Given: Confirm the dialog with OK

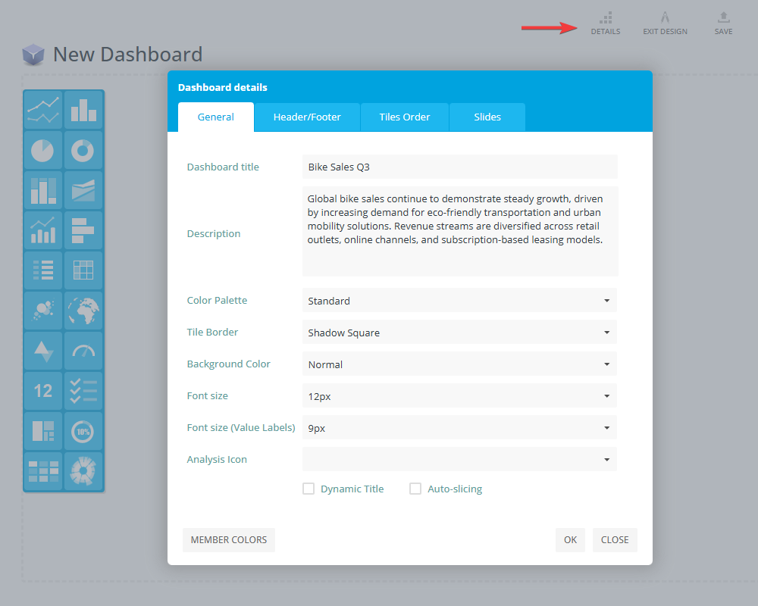Looking at the screenshot, I should (x=570, y=540).
